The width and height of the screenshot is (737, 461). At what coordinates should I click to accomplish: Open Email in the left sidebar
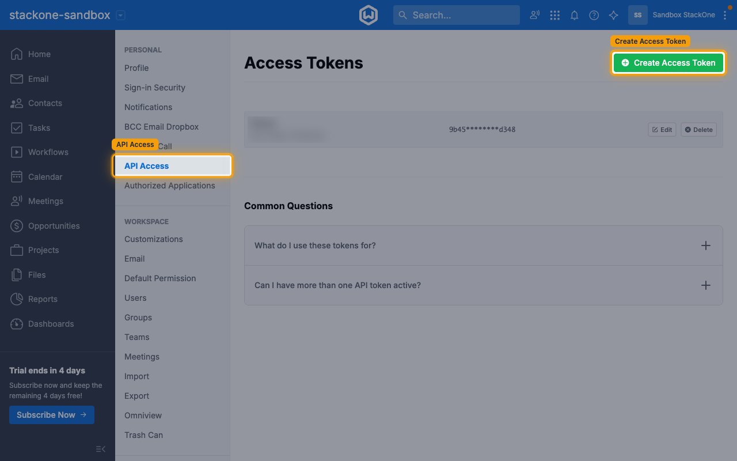pos(29,79)
